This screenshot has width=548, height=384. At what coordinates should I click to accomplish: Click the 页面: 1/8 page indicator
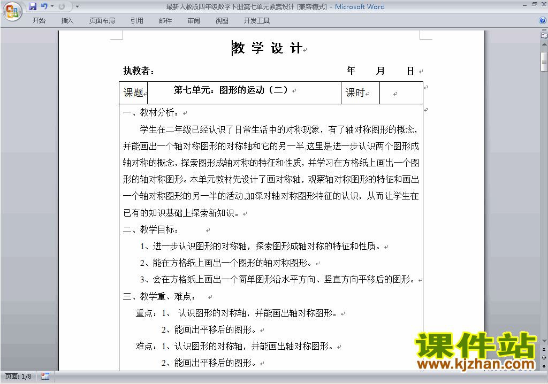(18, 377)
